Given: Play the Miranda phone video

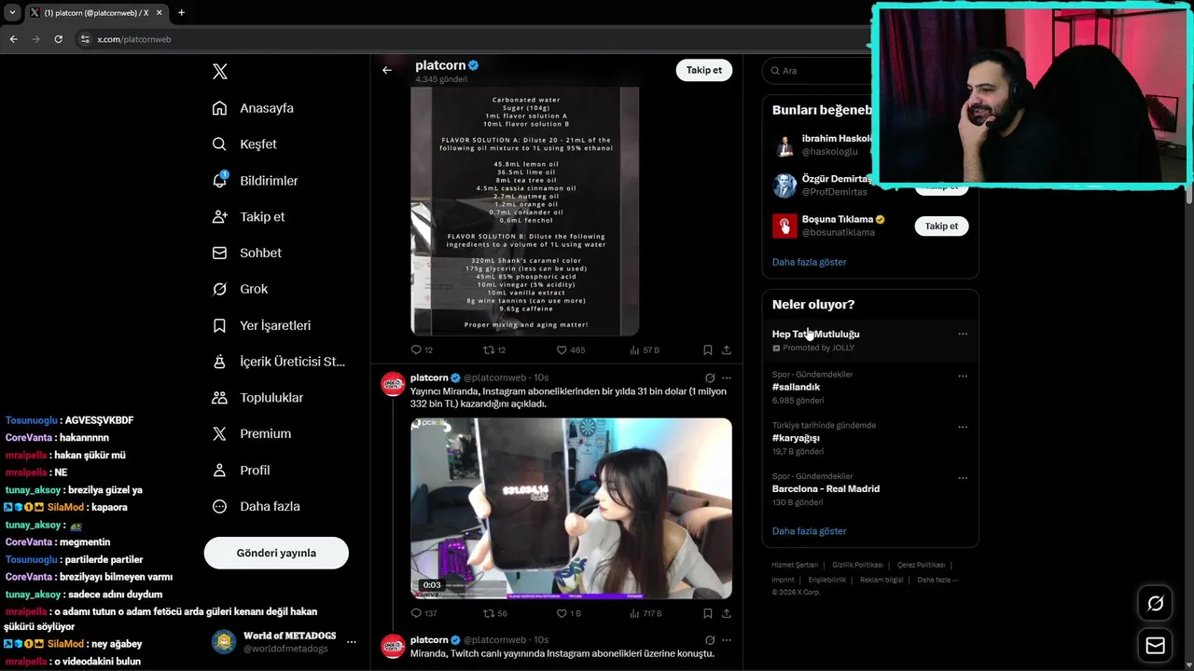Looking at the screenshot, I should [x=571, y=509].
